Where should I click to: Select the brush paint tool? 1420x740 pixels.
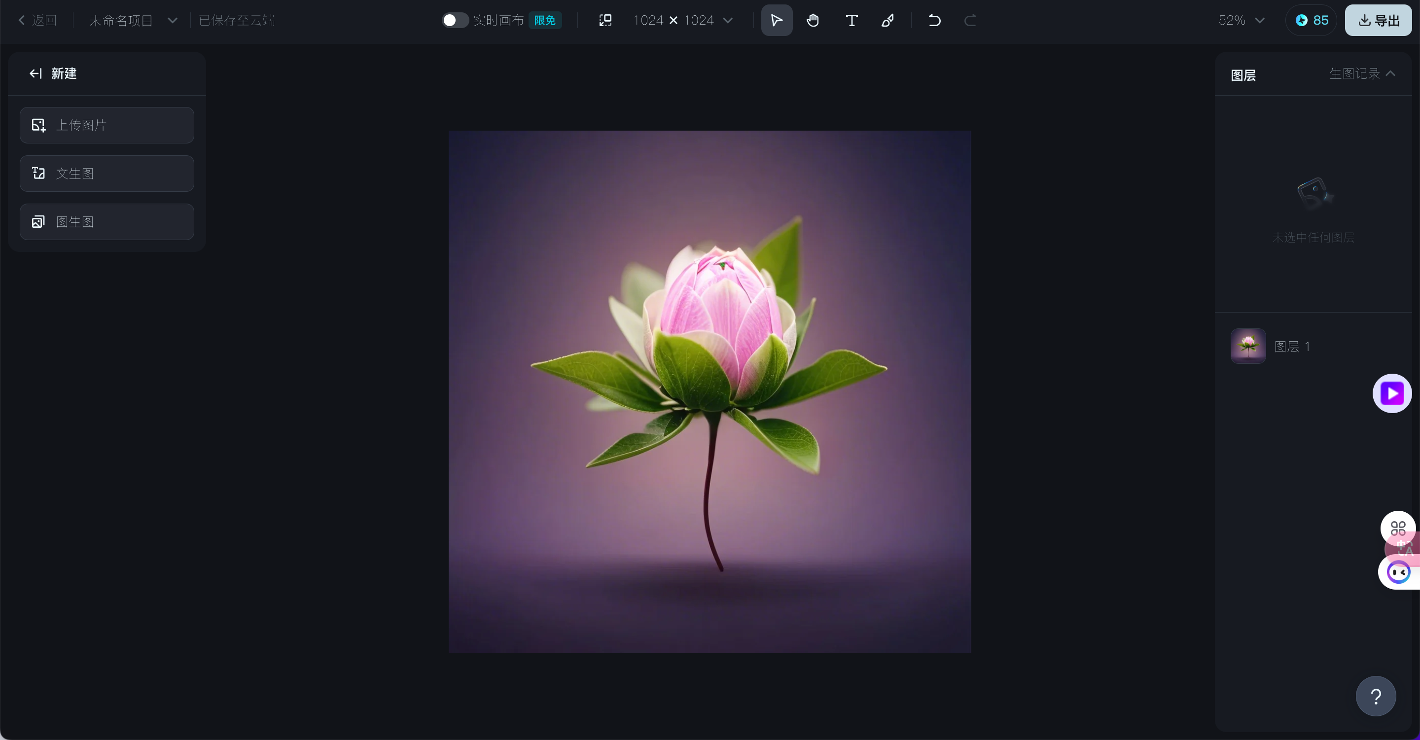(x=887, y=20)
